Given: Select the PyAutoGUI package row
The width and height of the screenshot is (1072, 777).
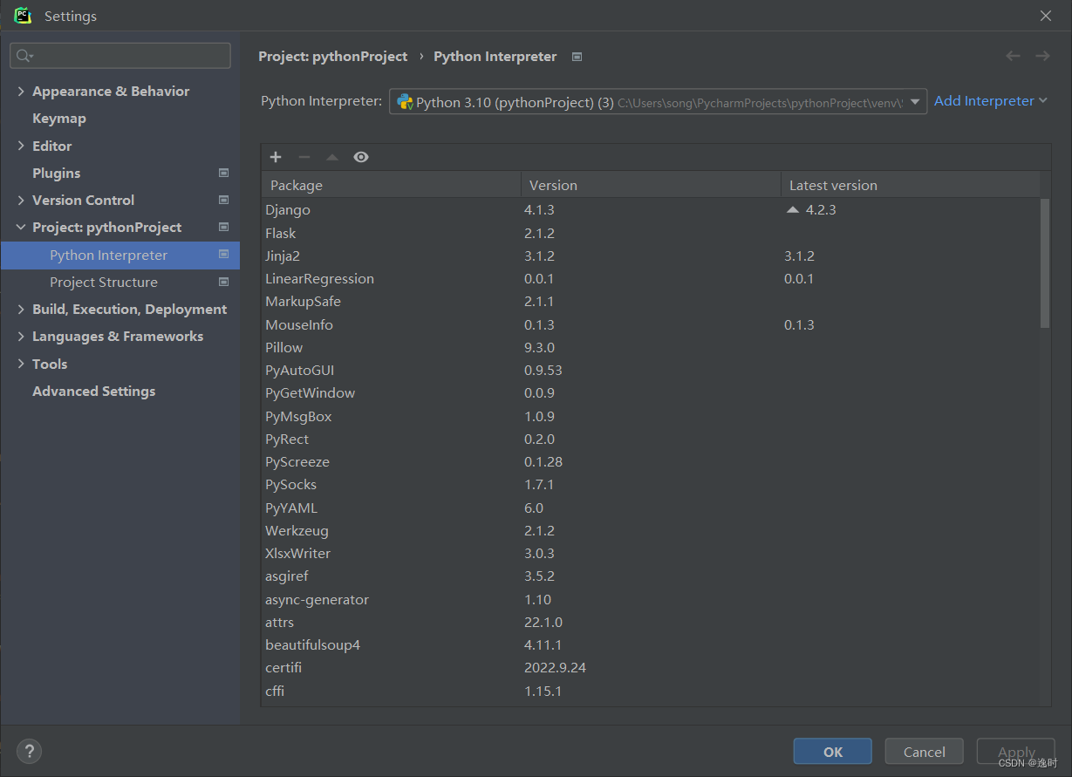Looking at the screenshot, I should [x=651, y=370].
